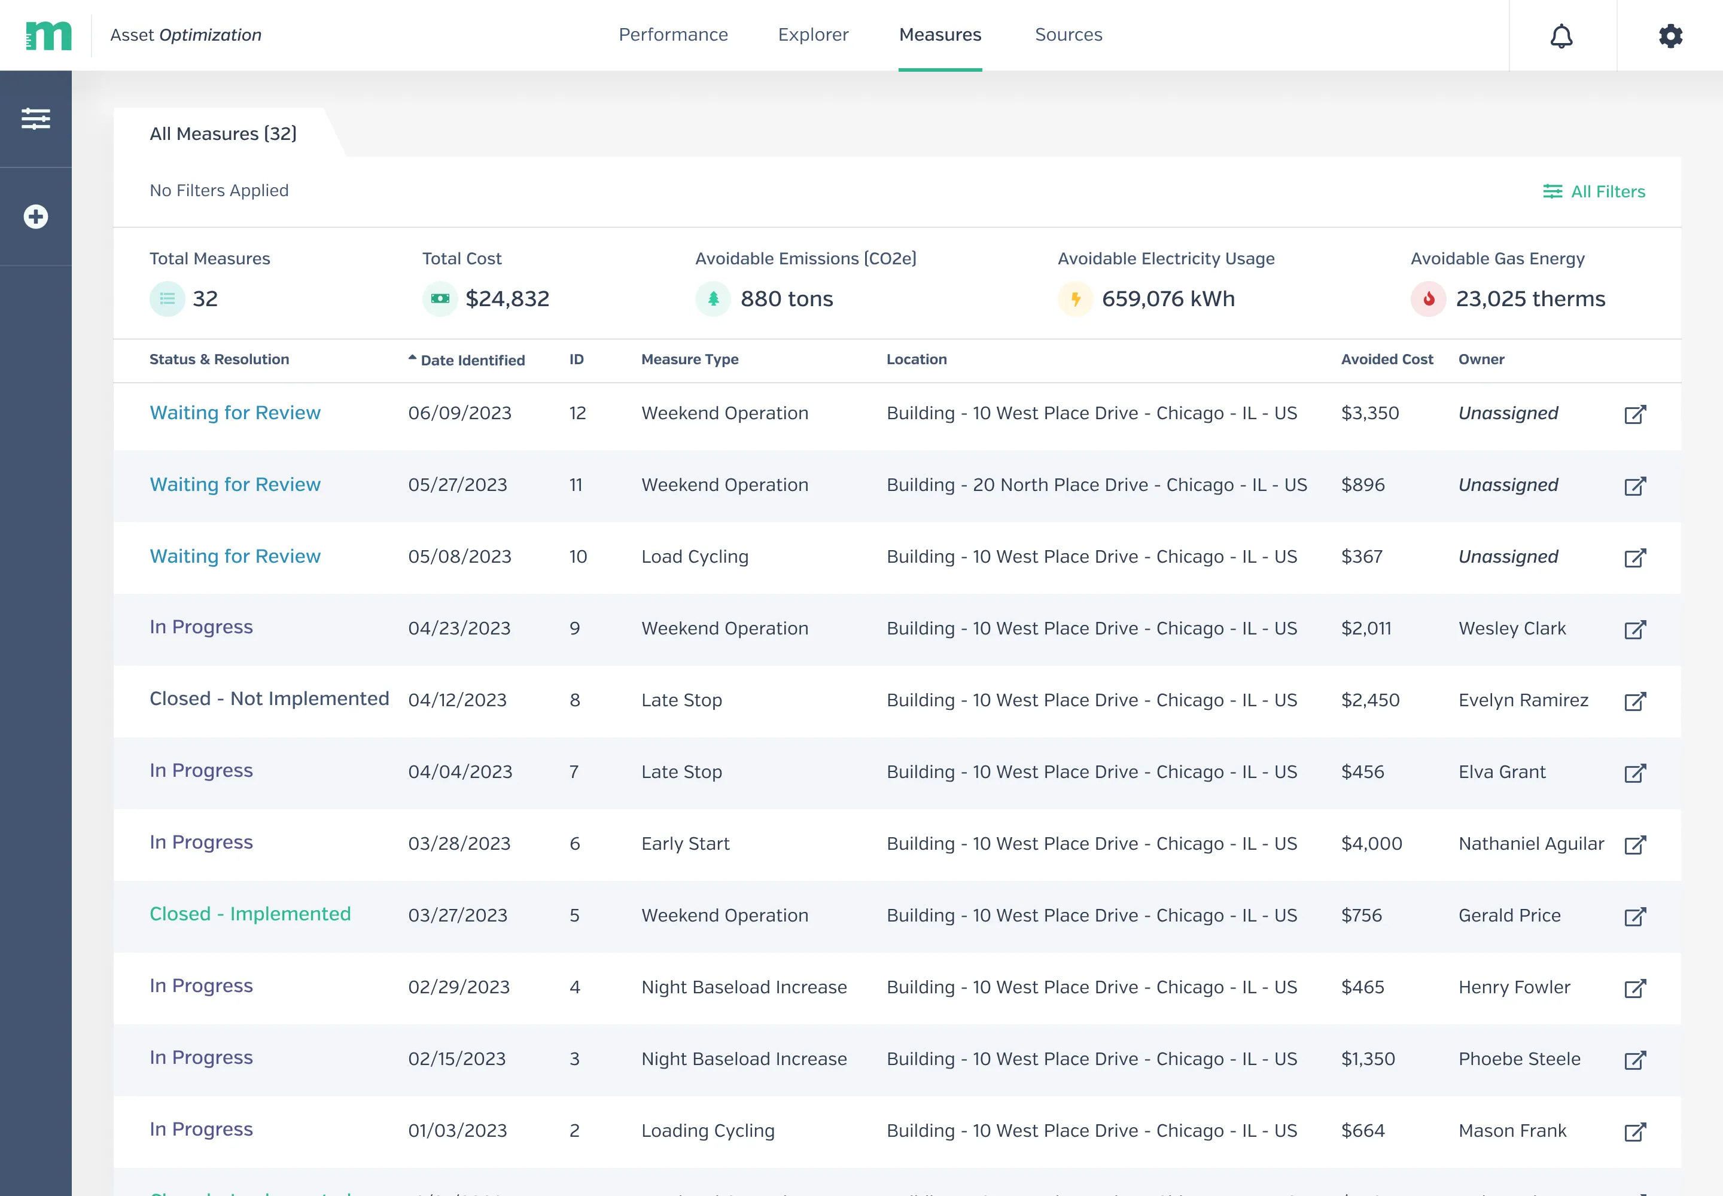Open In Progress status dated 04/23/2023

(201, 627)
